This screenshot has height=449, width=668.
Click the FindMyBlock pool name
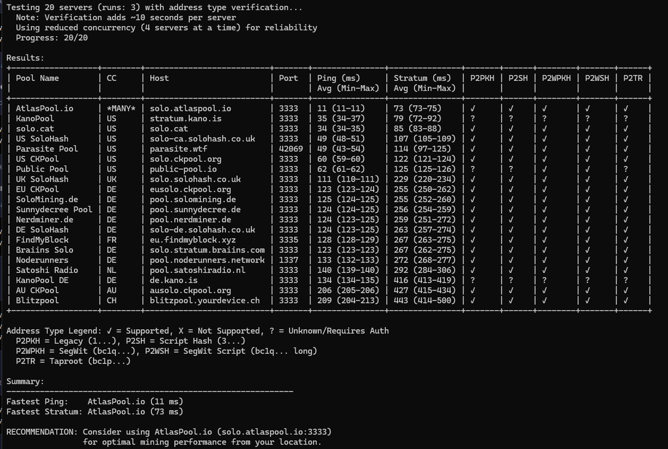pyautogui.click(x=42, y=240)
